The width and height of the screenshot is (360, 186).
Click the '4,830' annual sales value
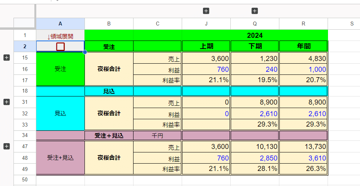tap(304, 58)
